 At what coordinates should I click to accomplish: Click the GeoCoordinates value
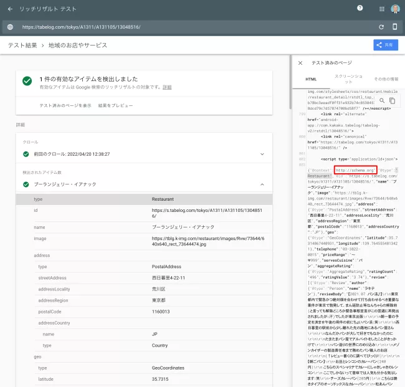click(x=168, y=368)
